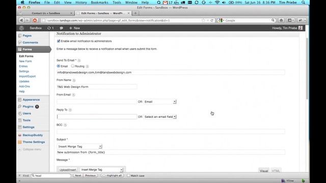Viewport: 326px width, 183px height.
Task: Show help tooltip next to Routing
Action: coord(87,67)
